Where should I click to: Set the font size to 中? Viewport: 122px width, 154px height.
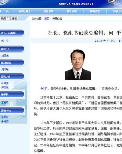click(108, 41)
